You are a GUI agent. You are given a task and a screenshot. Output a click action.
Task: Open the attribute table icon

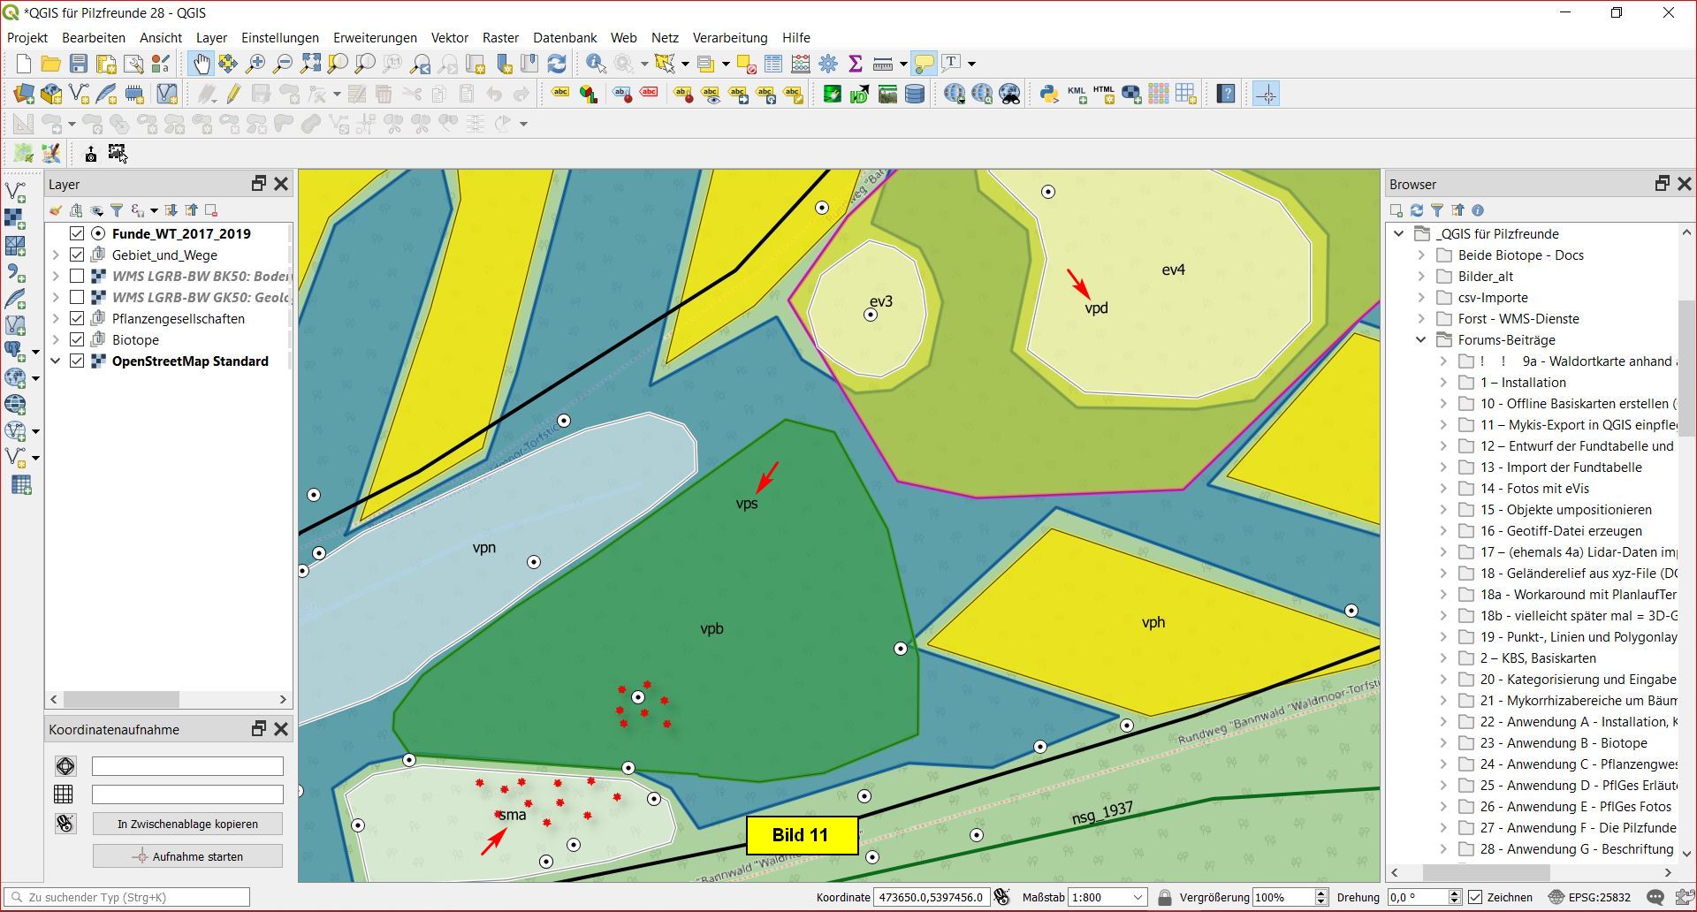(773, 64)
